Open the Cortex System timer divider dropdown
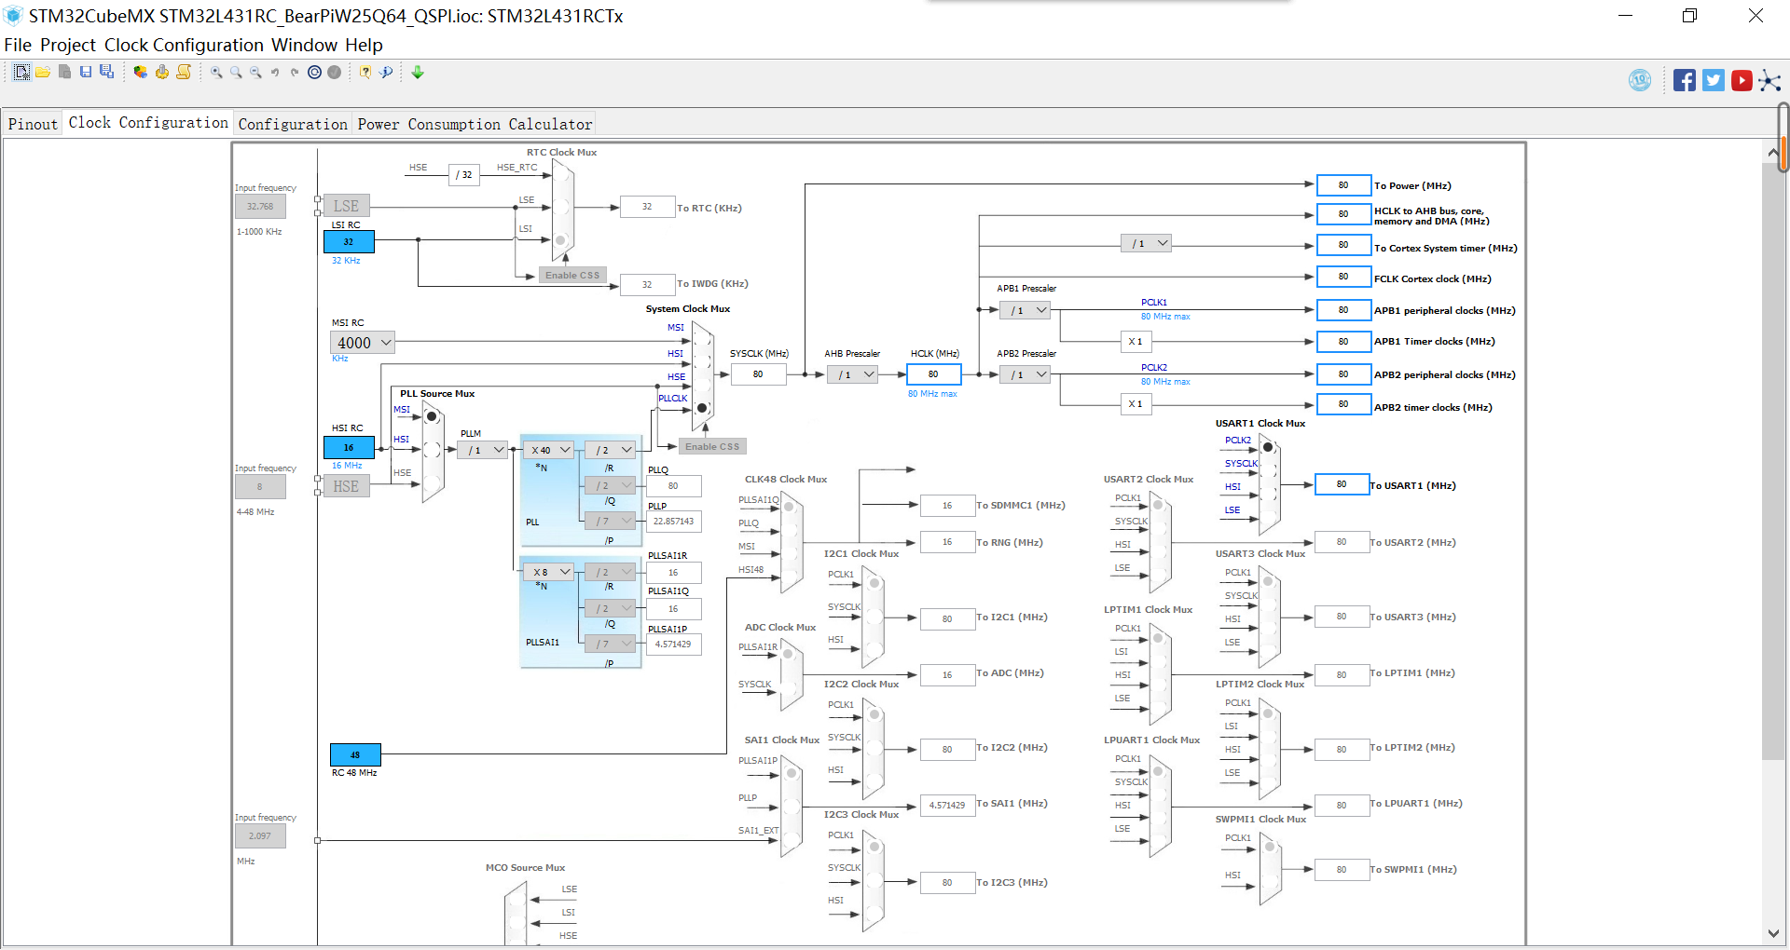The width and height of the screenshot is (1790, 950). (x=1147, y=243)
